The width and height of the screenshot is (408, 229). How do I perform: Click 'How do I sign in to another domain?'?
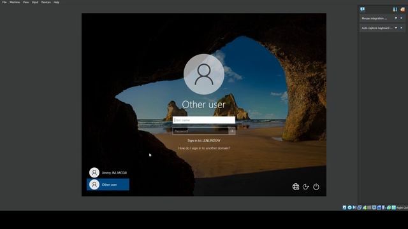click(204, 148)
